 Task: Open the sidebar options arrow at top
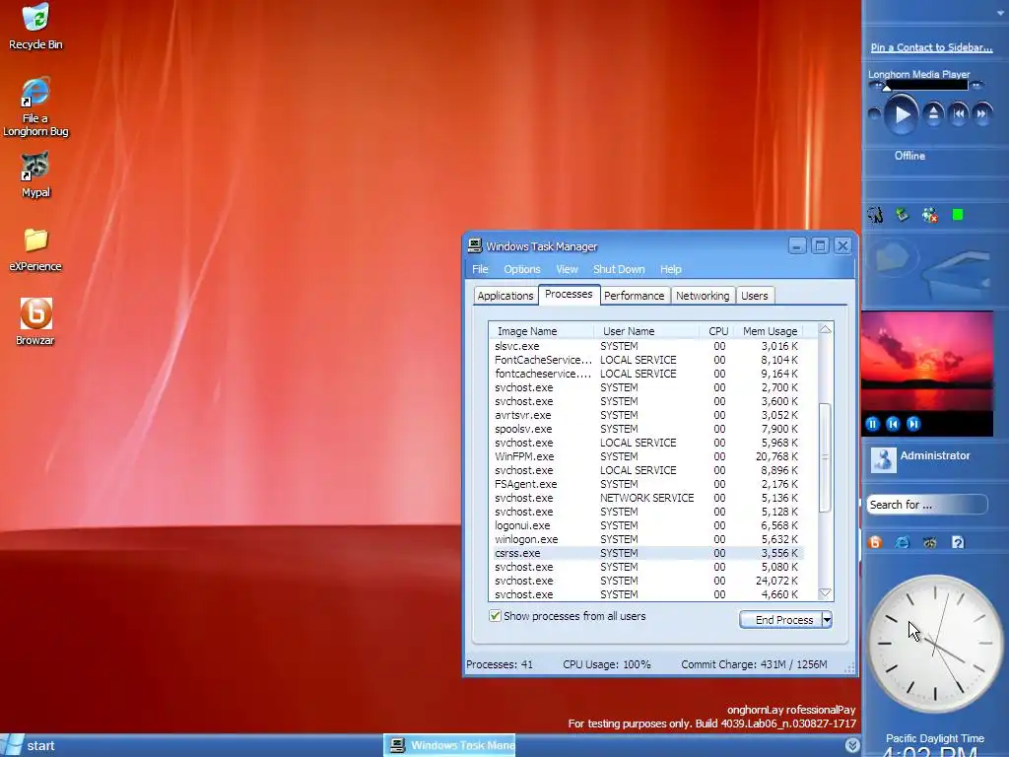(x=1000, y=13)
